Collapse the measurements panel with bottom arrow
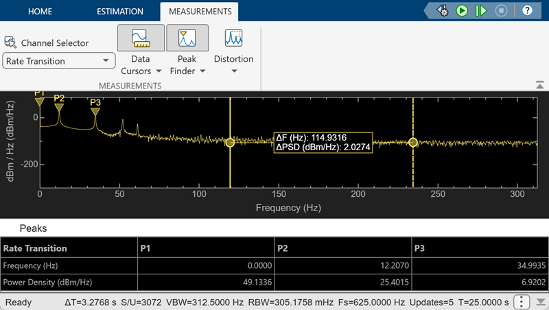Viewport: 549px width, 310px height. (541, 302)
